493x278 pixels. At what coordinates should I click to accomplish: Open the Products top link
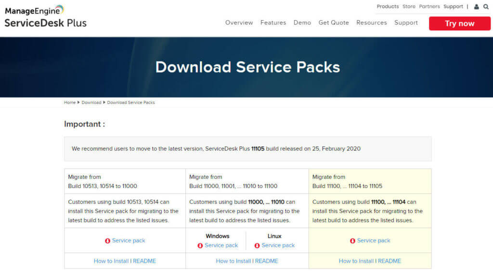pyautogui.click(x=388, y=7)
